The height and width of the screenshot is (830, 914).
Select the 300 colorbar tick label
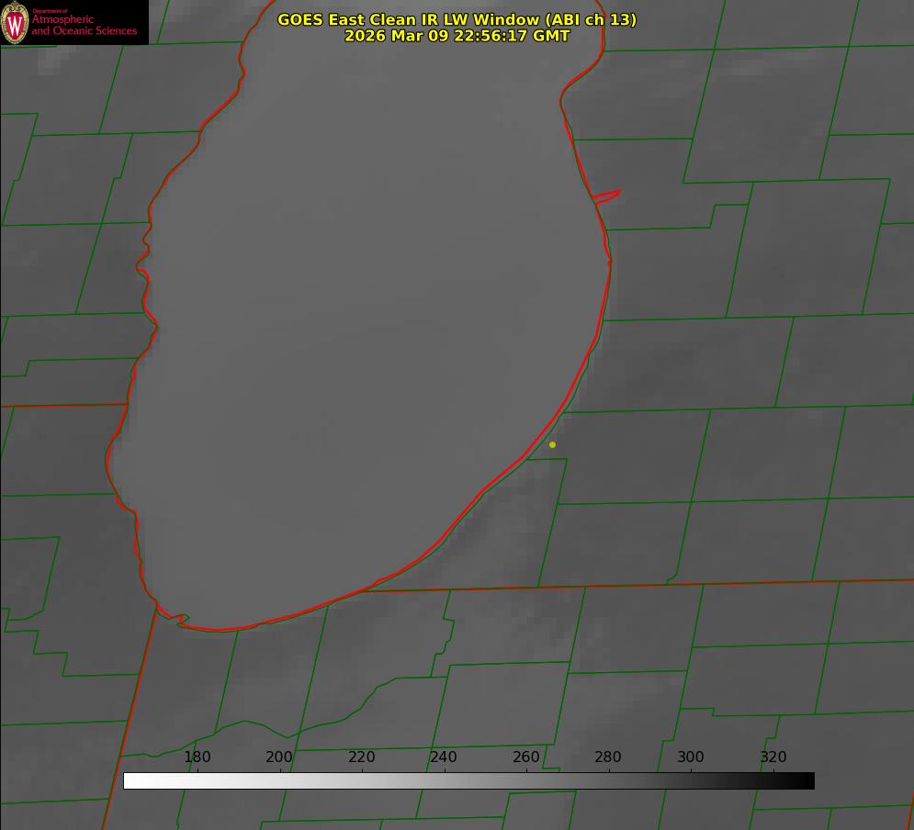click(x=691, y=757)
